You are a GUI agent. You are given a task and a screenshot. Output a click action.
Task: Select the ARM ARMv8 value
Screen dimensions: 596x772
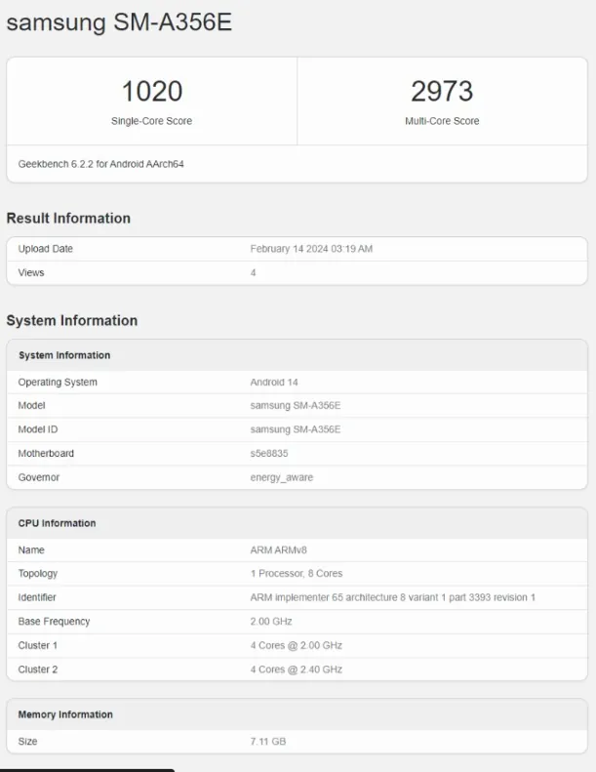coord(279,549)
